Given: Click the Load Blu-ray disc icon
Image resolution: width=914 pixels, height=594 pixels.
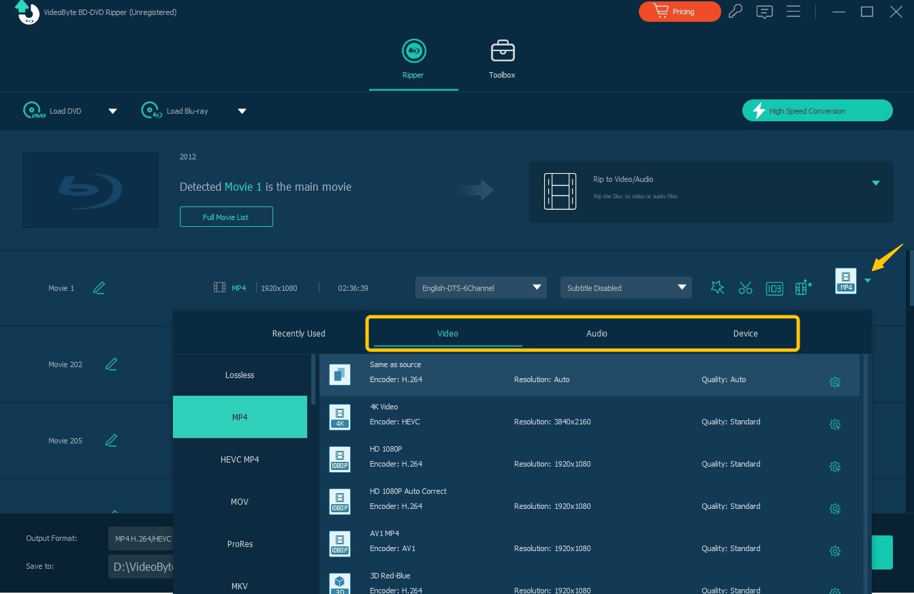Looking at the screenshot, I should (151, 110).
